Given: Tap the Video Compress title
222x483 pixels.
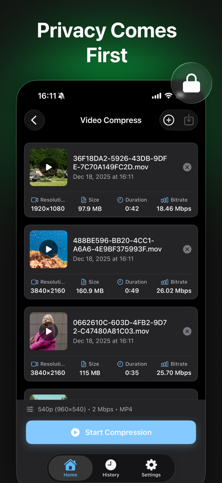Looking at the screenshot, I should point(111,120).
